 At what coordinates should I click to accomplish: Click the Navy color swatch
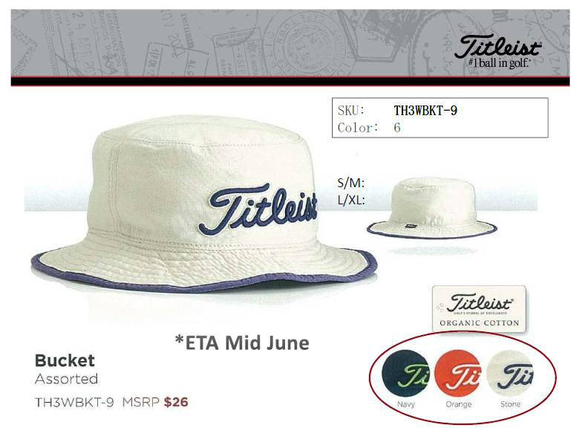(406, 374)
